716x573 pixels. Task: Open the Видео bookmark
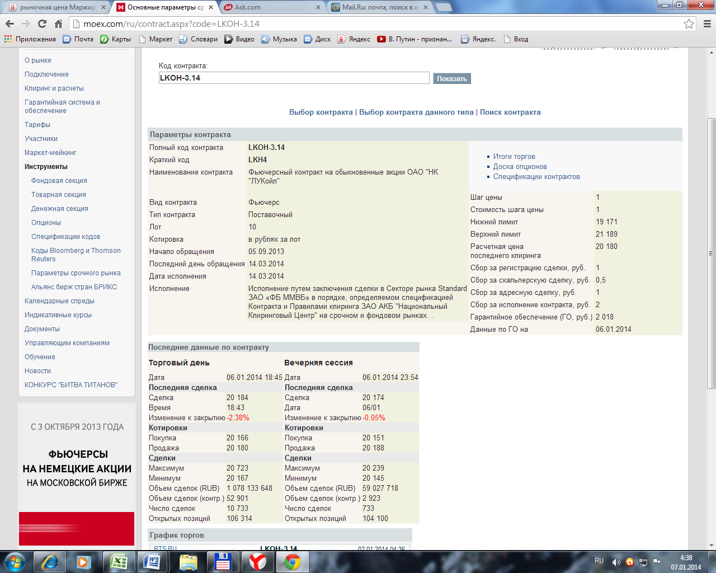(239, 39)
